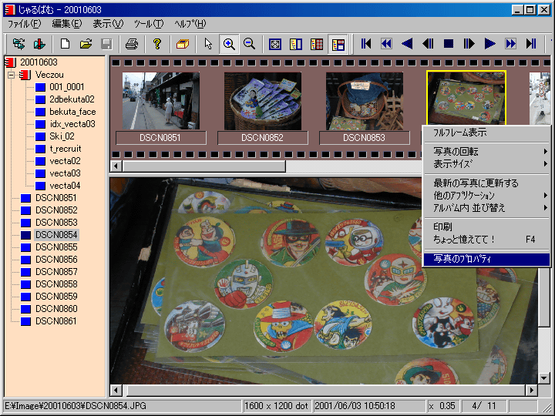Expand 他のアプリケーション submenu
Viewport: 555px width, 416px height.
486,195
